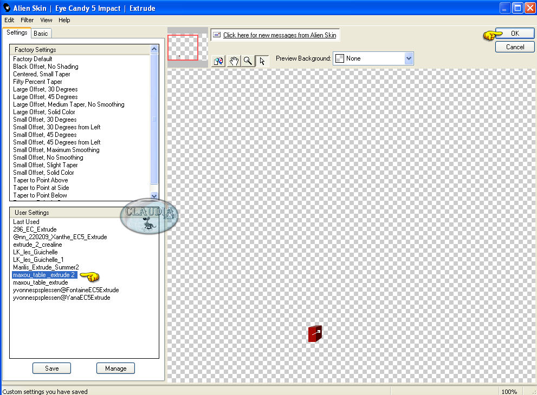Click the red extruded cube in preview
The height and width of the screenshot is (395, 537).
(315, 333)
